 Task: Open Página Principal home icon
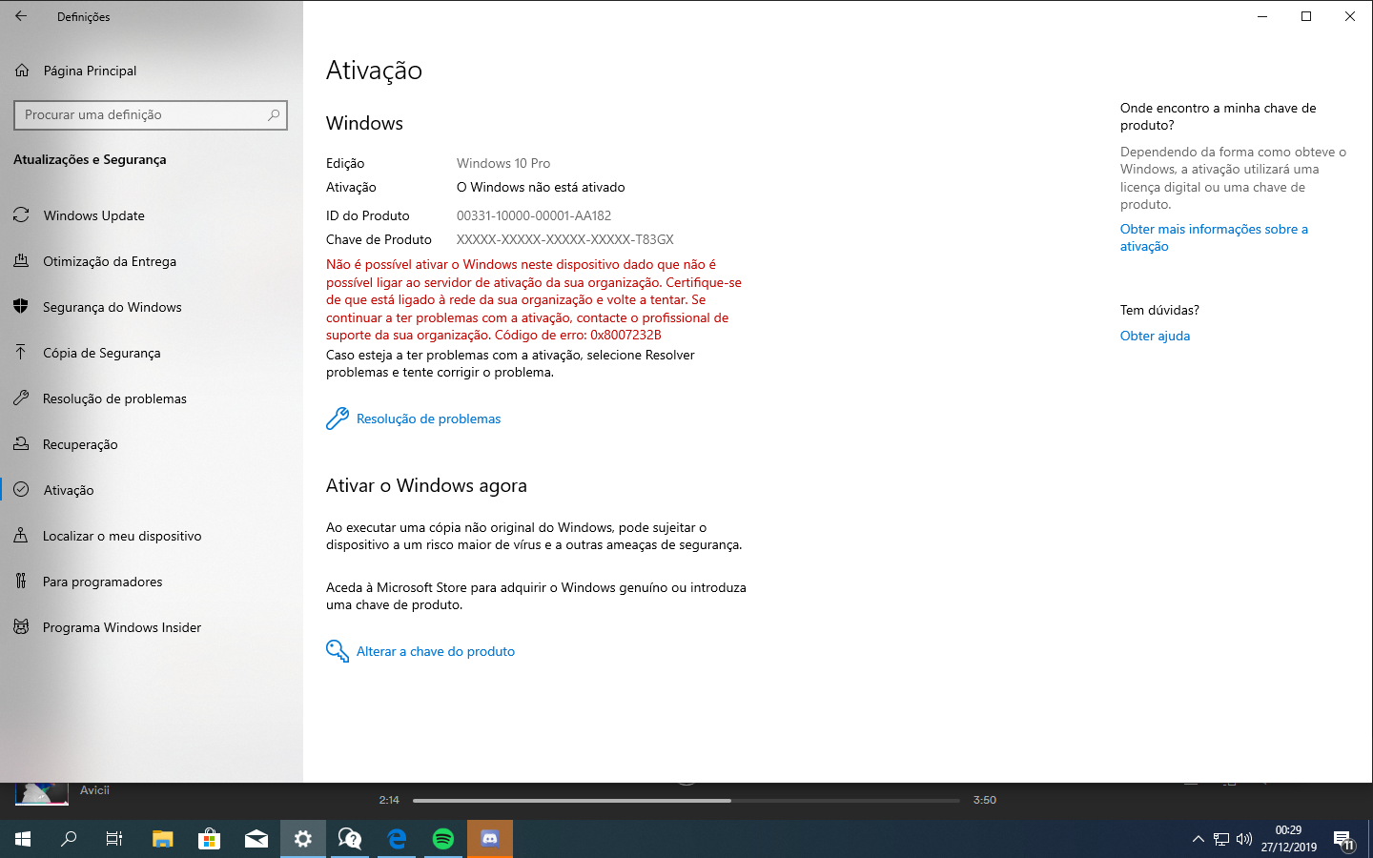coord(22,71)
